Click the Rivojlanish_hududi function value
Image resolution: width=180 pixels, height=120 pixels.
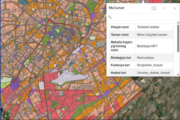tap(150, 65)
